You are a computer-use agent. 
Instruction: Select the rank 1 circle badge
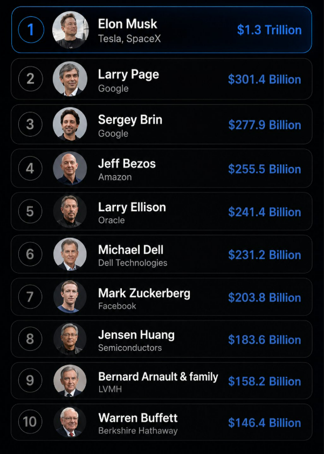click(31, 30)
